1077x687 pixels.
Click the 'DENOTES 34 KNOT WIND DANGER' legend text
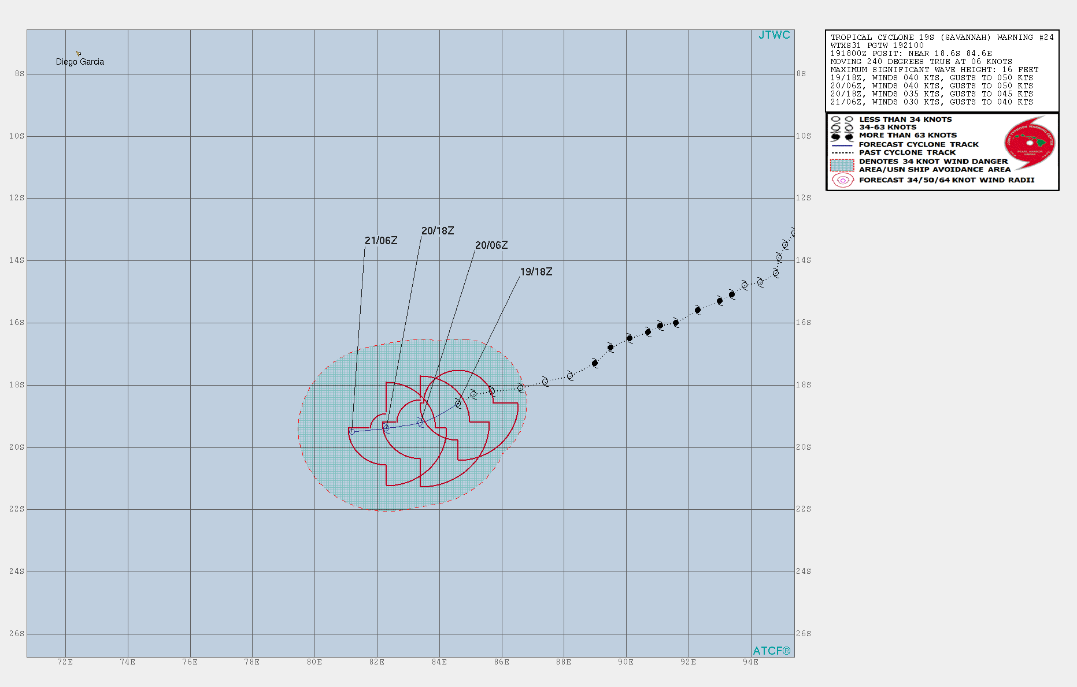(933, 162)
